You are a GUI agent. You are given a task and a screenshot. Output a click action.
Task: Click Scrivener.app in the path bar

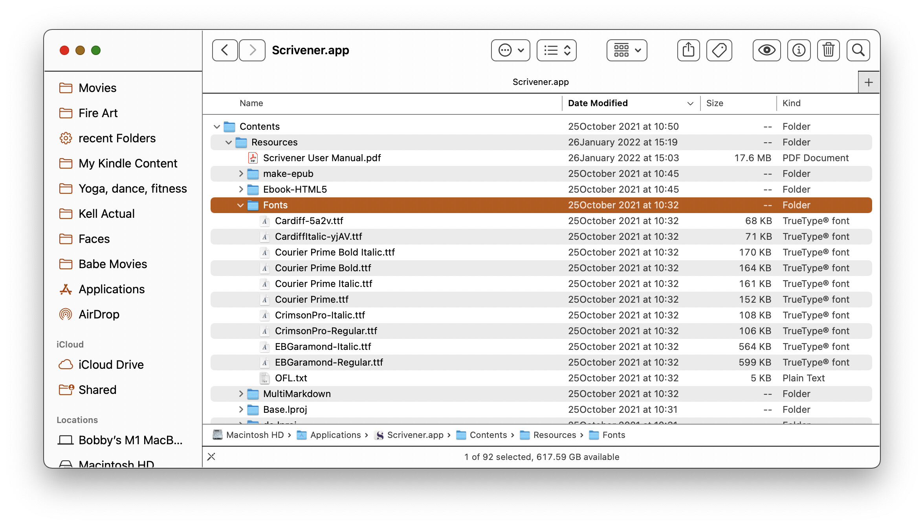409,435
